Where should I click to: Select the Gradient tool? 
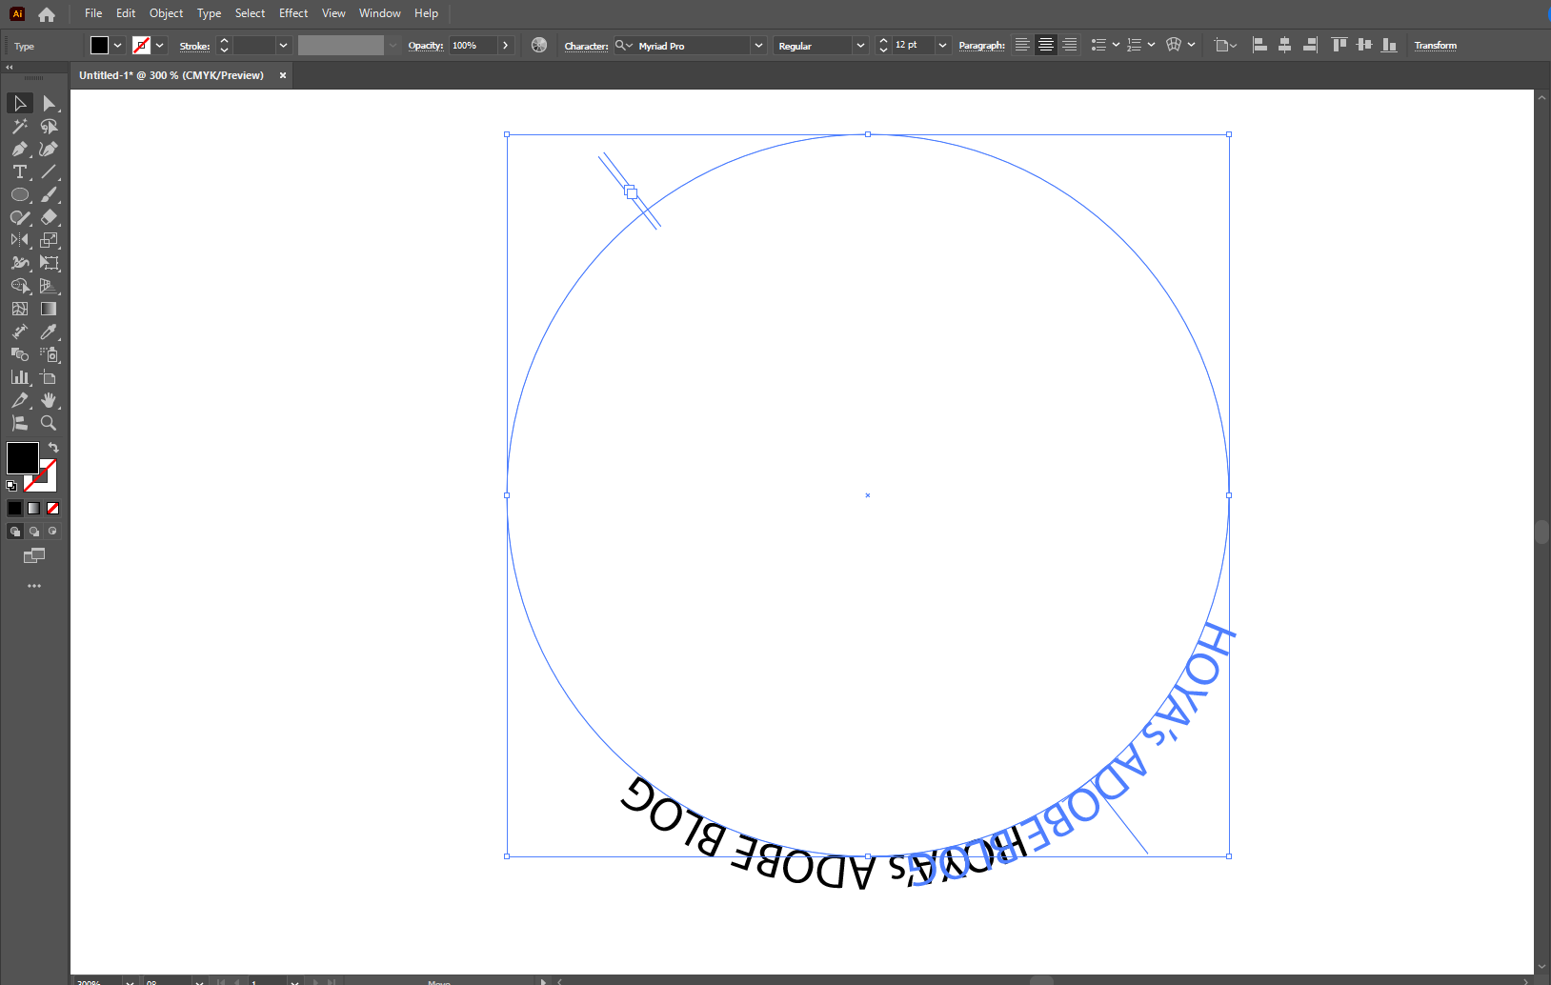49,309
